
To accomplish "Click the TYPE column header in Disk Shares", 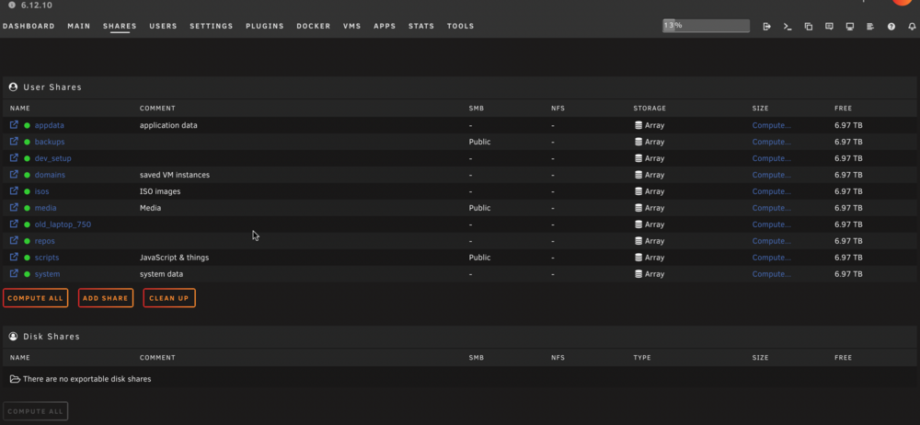I will click(x=642, y=358).
